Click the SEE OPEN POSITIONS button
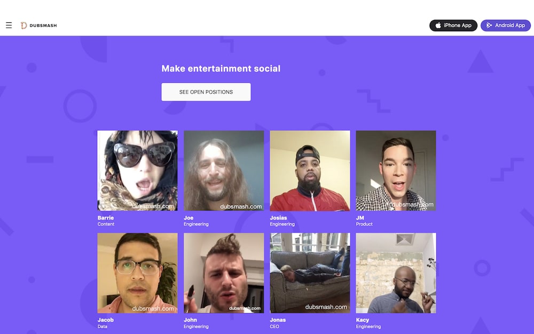Image resolution: width=534 pixels, height=334 pixels. coord(206,92)
